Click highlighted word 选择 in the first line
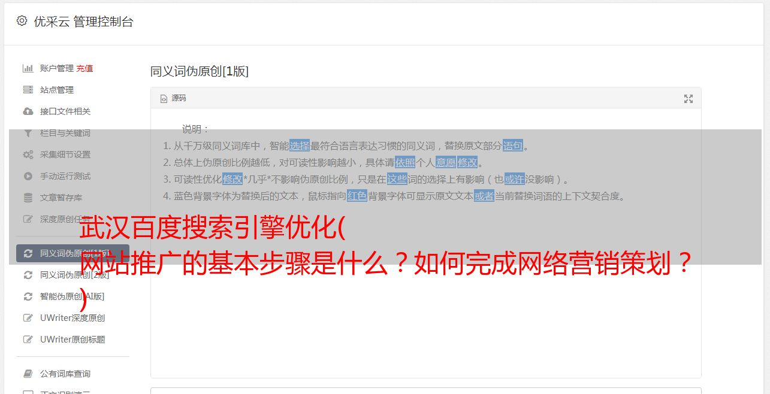Viewport: 770px width, 394px height. (x=300, y=146)
